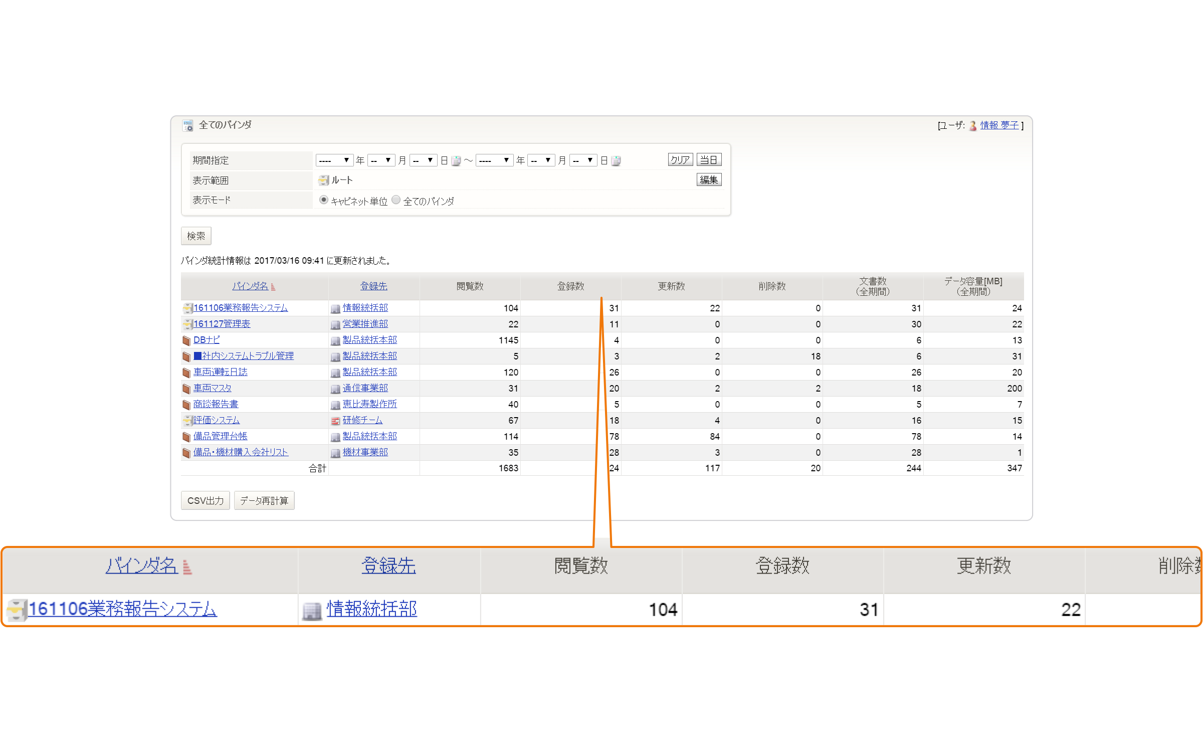Open binder 備品管理台帳
Image resolution: width=1203 pixels, height=742 pixels.
tap(221, 436)
